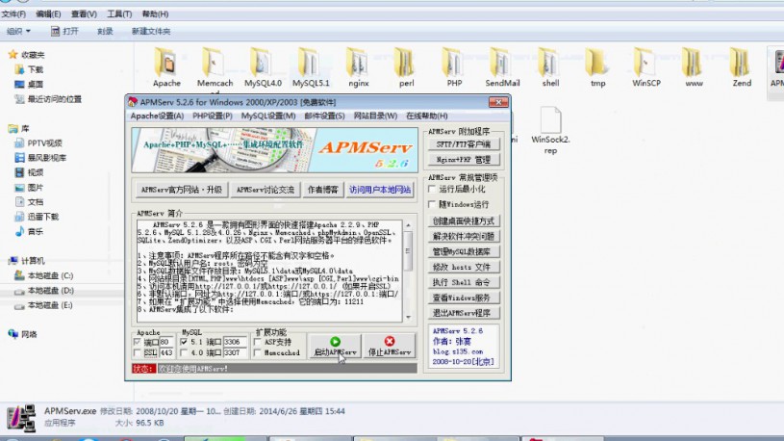Viewport: 784px width, 441px height.
Task: Open the SendMail folder icon
Action: tap(502, 62)
